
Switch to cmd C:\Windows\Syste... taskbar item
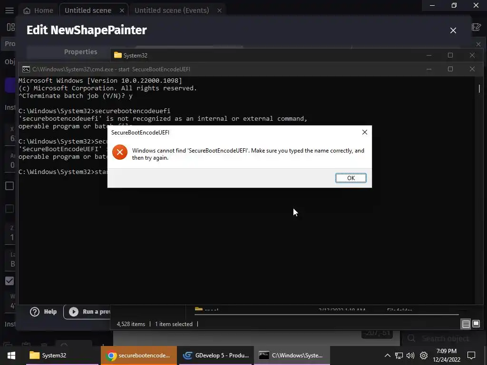tap(292, 355)
